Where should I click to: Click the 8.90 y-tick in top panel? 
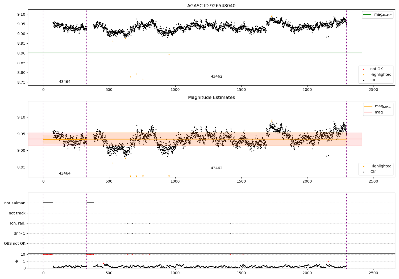click(21, 53)
